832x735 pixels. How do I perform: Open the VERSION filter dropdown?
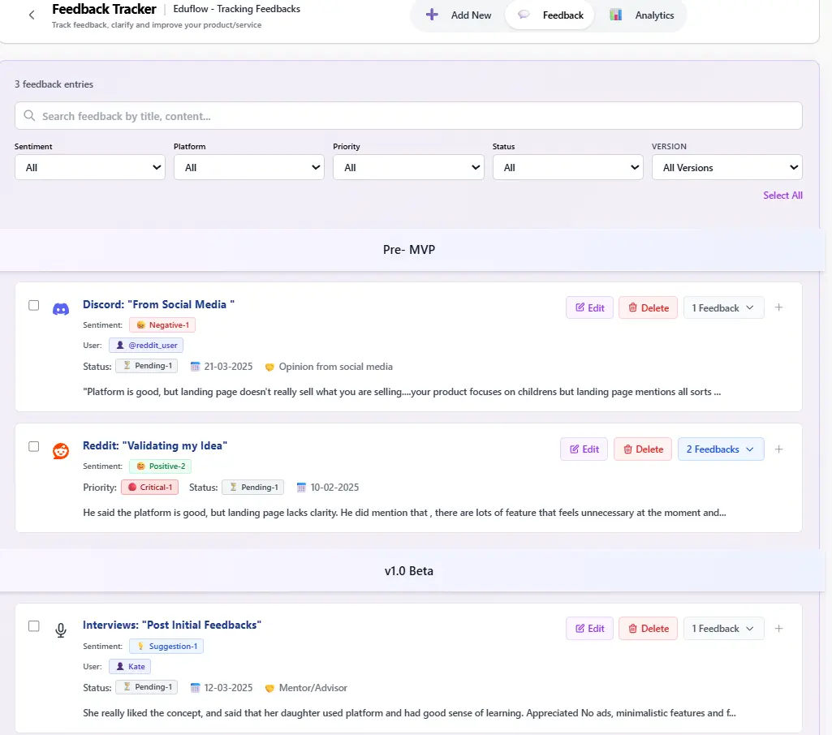[x=726, y=167]
